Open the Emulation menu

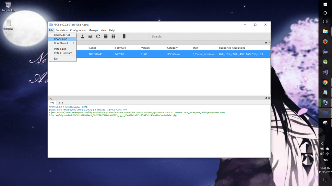click(x=62, y=30)
